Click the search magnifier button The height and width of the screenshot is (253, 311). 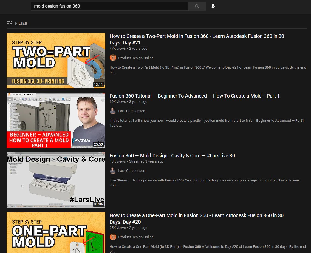(197, 6)
